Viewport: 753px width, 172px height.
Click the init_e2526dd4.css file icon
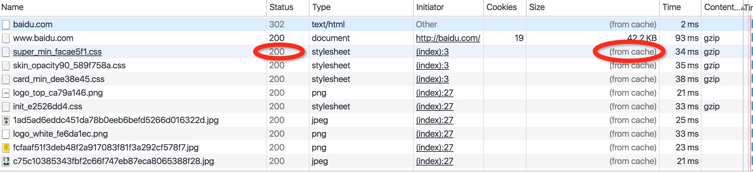(6, 107)
